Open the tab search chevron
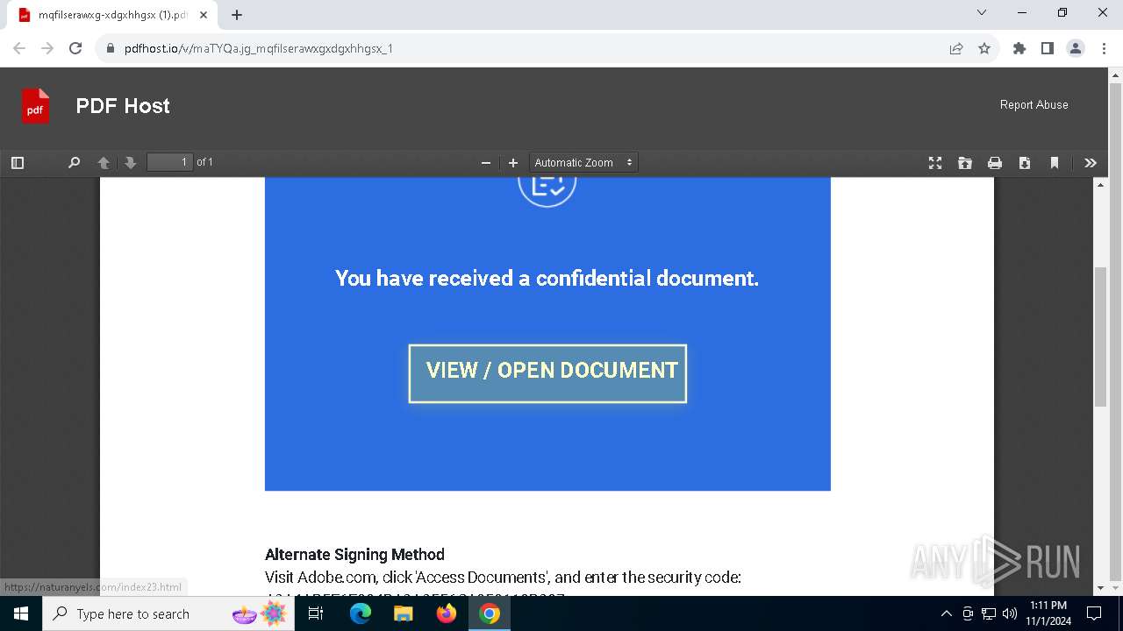The image size is (1123, 631). coord(982,12)
